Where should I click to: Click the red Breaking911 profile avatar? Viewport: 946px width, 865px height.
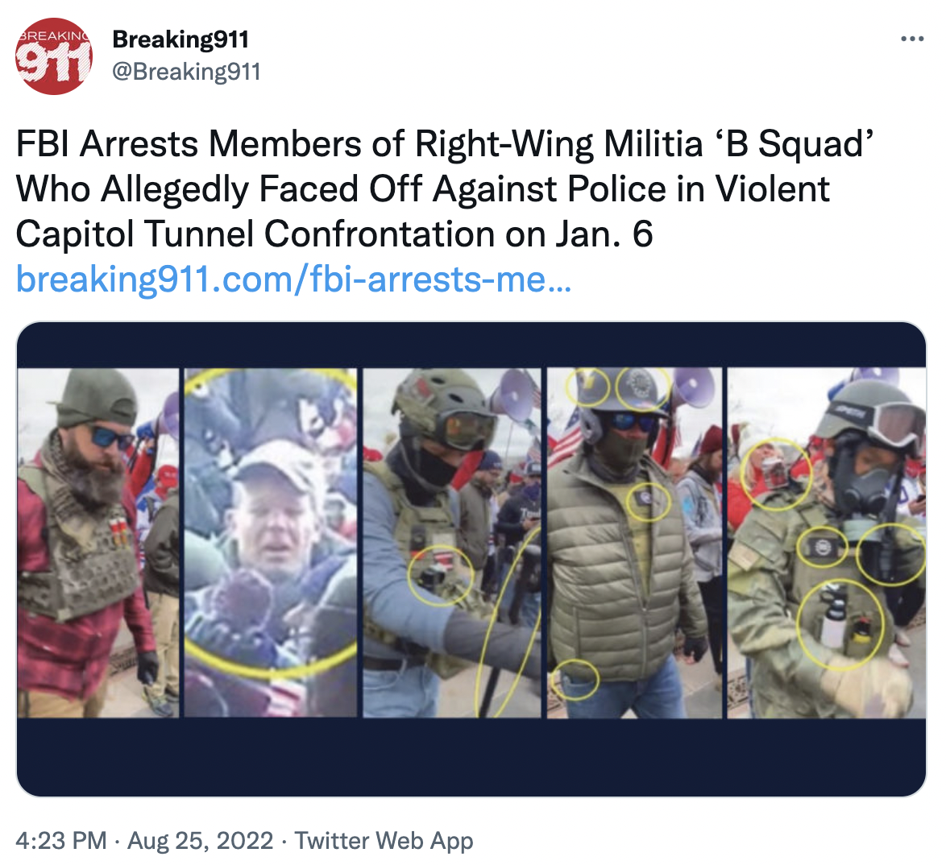54,56
